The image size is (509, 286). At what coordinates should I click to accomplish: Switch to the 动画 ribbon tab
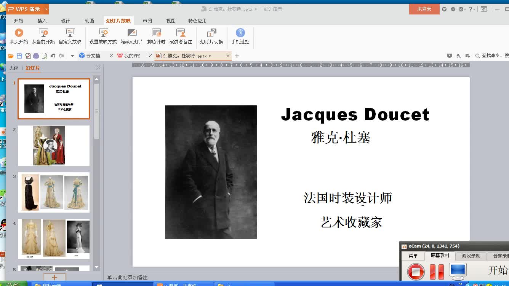[89, 21]
